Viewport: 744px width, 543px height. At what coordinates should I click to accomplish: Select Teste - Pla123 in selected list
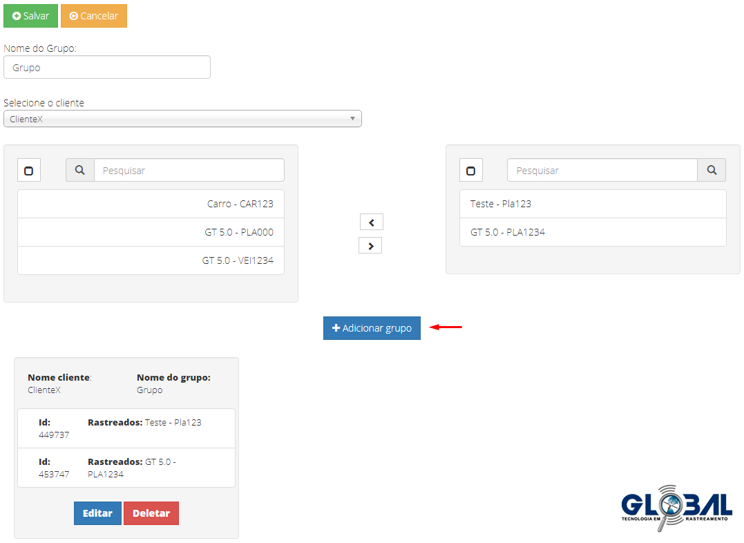tap(592, 204)
